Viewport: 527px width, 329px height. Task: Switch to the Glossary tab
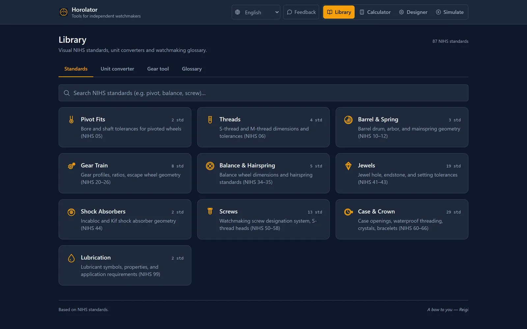click(x=192, y=69)
